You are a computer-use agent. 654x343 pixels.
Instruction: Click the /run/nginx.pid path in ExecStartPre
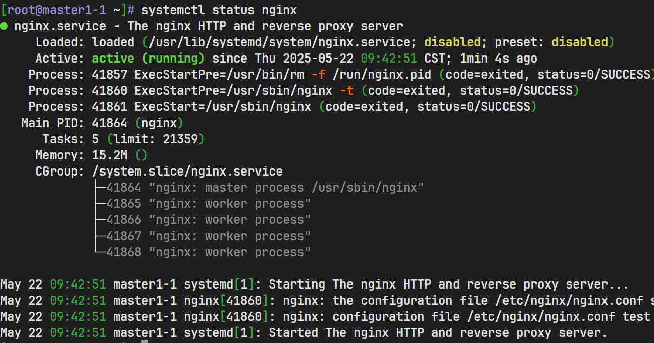pyautogui.click(x=382, y=75)
